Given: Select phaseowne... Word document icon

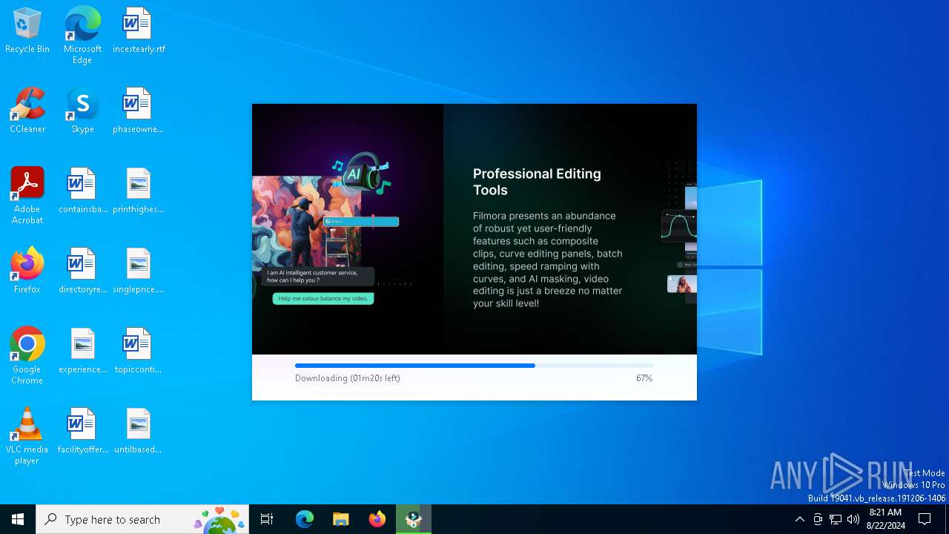Looking at the screenshot, I should pyautogui.click(x=139, y=111).
